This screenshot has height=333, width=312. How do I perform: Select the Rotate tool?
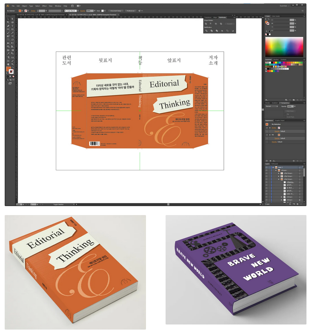tap(8, 40)
